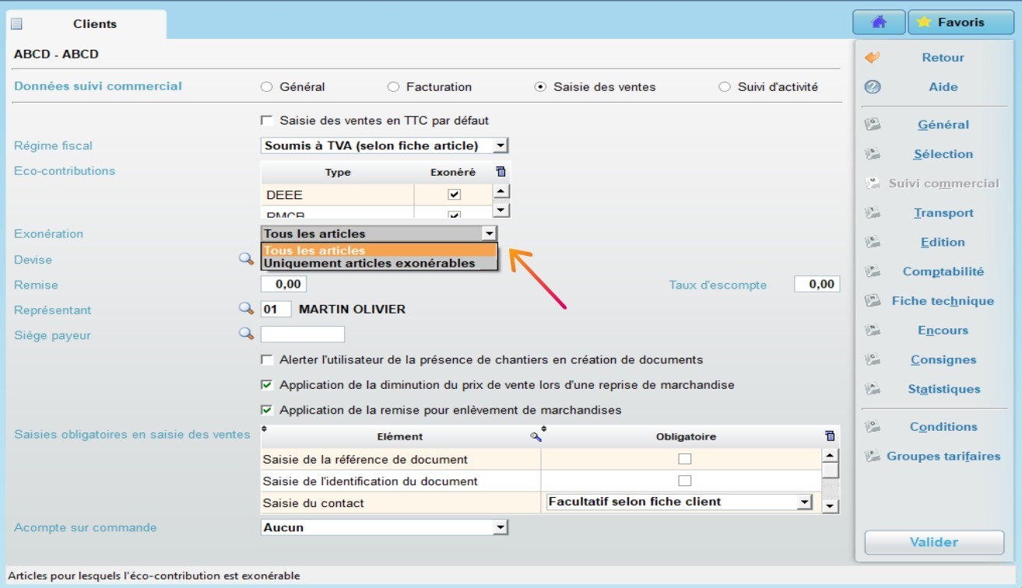Click the grid icon on the Eco-contributions table
This screenshot has width=1022, height=588.
(x=499, y=171)
